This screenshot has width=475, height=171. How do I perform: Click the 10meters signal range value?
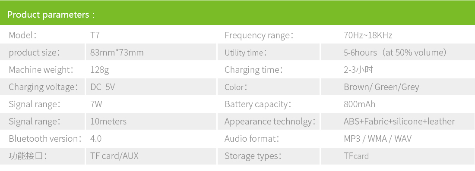pos(108,121)
